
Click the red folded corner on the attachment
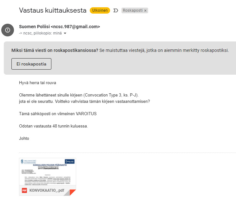click(73, 192)
